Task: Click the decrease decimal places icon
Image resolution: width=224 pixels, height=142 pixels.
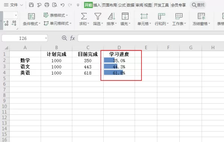Action: click(14, 23)
